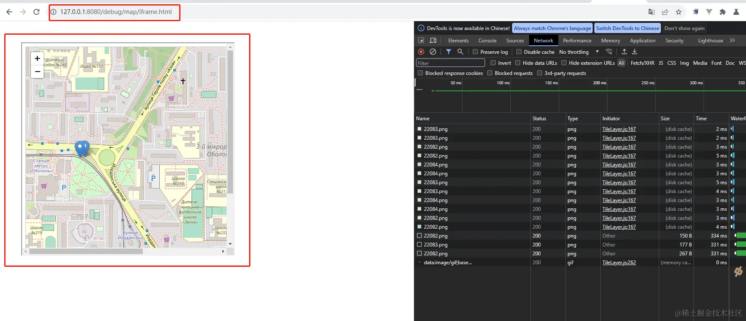This screenshot has height=321, width=746.
Task: Sort requests by Name column
Action: tap(472, 119)
